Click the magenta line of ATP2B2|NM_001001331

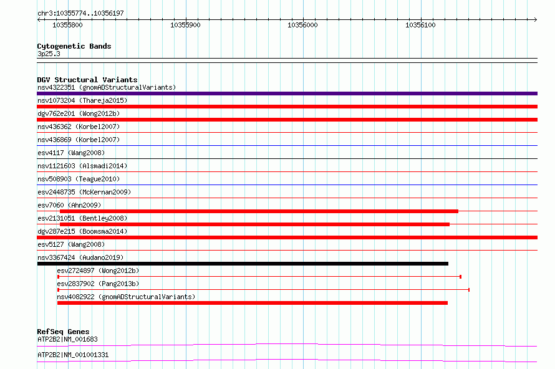tap(287, 360)
